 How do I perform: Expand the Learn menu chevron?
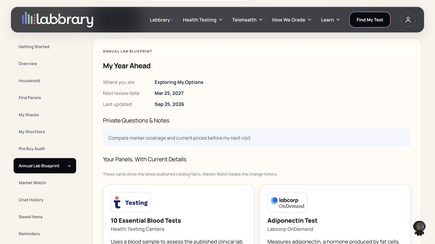tap(338, 20)
